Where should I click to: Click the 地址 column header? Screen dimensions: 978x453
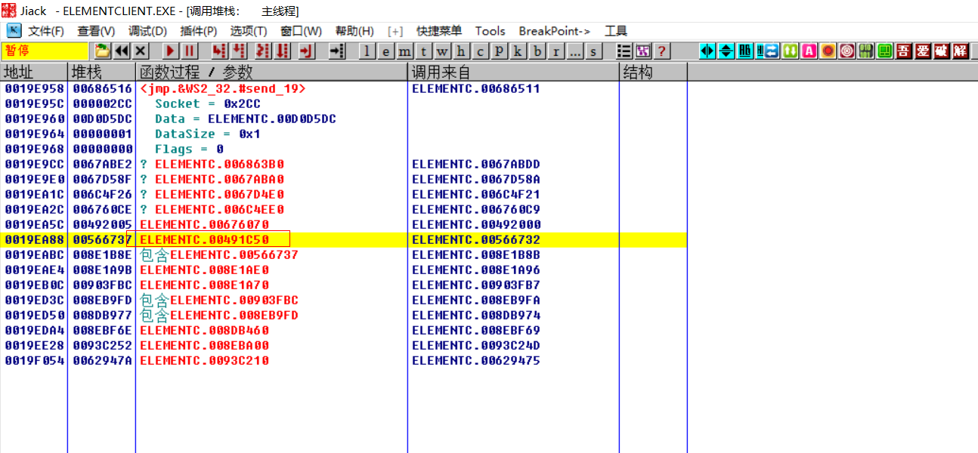(x=33, y=72)
